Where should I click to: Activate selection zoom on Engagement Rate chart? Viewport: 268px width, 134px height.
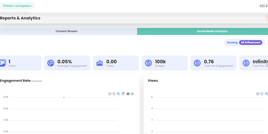pyautogui.click(x=119, y=94)
